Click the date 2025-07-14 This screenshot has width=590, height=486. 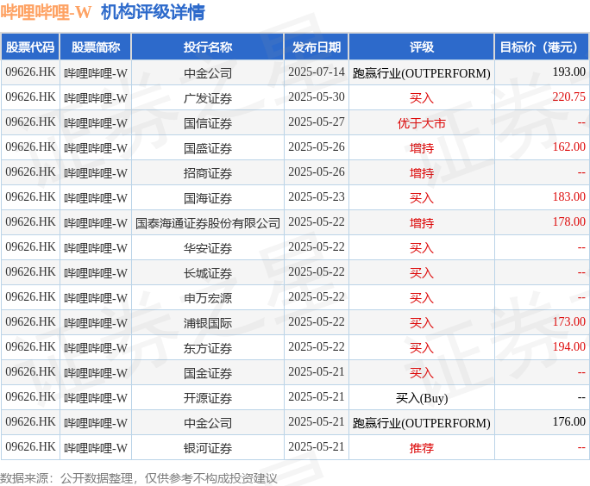317,72
